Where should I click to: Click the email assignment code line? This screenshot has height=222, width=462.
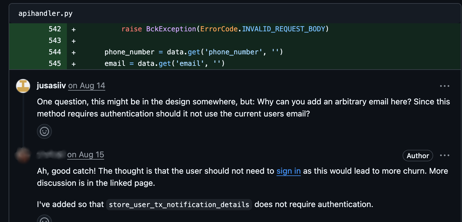click(x=164, y=64)
